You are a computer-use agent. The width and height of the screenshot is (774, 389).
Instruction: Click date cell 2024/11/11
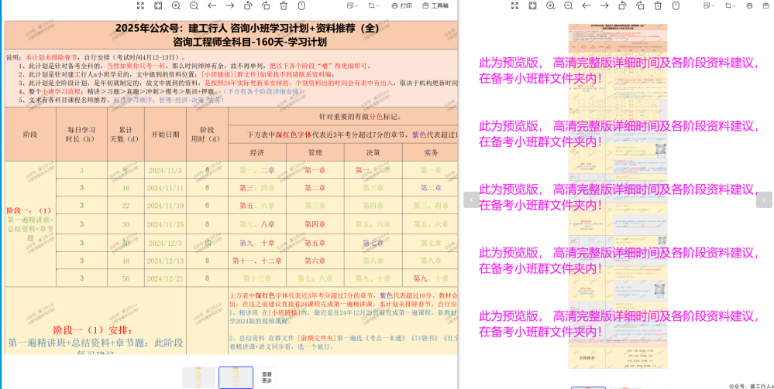165,188
